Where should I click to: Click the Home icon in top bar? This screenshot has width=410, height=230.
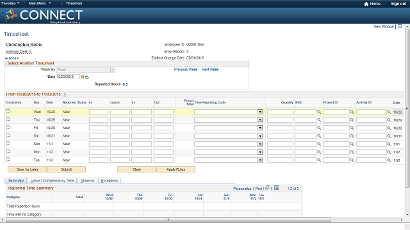click(366, 4)
